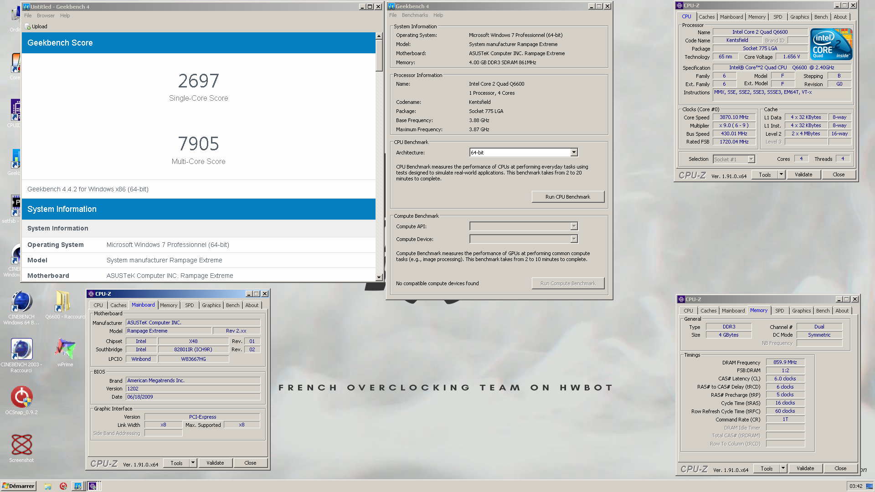Click the Démarrer start button

tap(18, 486)
